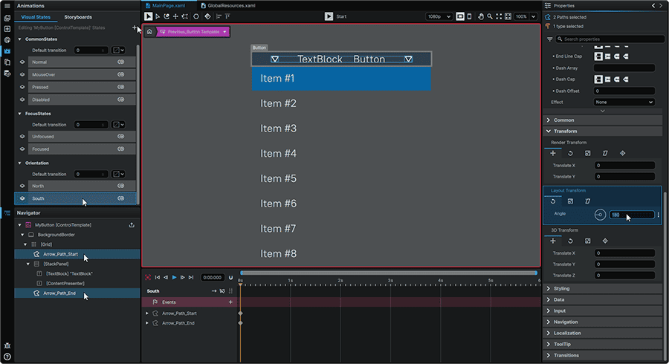Play the timeline animation

coord(174,278)
